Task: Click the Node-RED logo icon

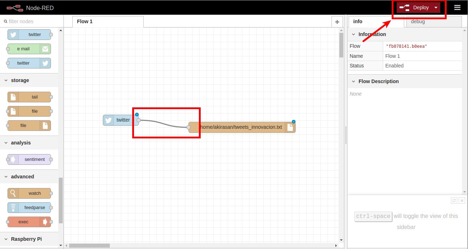Action: [14, 7]
